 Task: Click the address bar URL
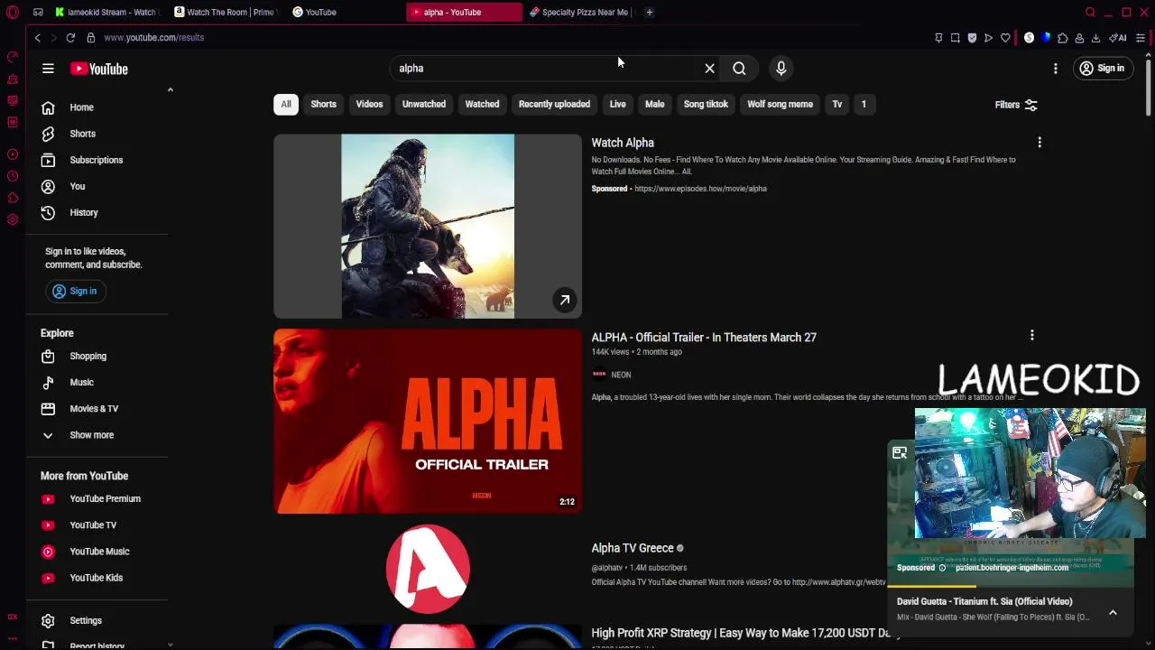click(x=153, y=38)
